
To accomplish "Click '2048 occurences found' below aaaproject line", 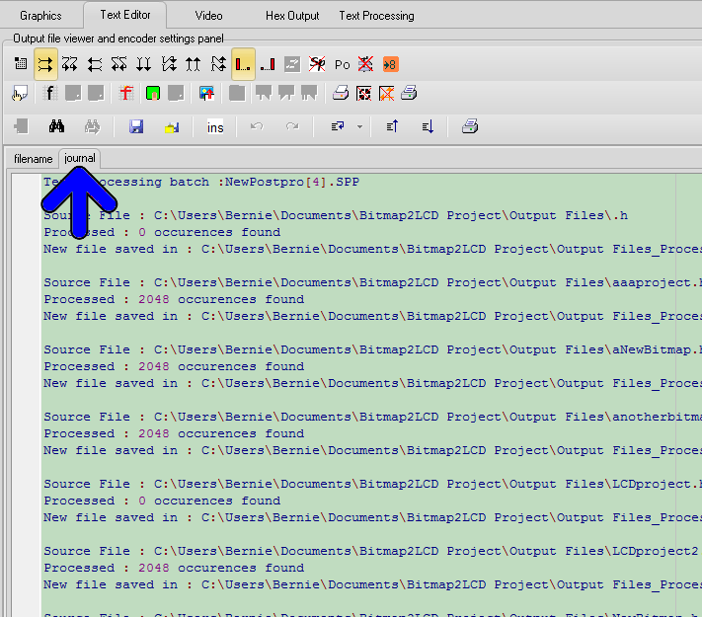I will (221, 299).
